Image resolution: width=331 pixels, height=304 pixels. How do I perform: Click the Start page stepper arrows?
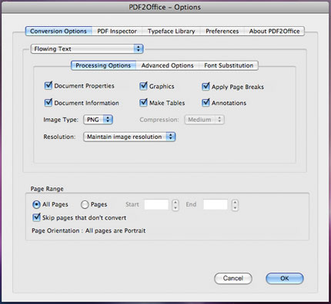(x=176, y=205)
